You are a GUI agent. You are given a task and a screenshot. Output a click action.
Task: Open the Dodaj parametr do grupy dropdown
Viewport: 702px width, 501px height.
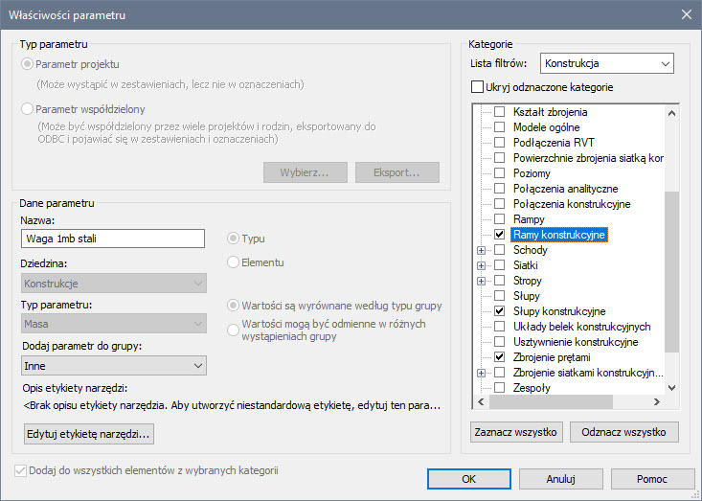(x=113, y=365)
